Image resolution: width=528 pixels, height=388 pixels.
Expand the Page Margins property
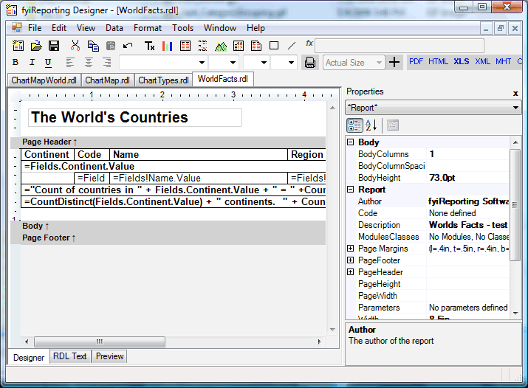(351, 249)
